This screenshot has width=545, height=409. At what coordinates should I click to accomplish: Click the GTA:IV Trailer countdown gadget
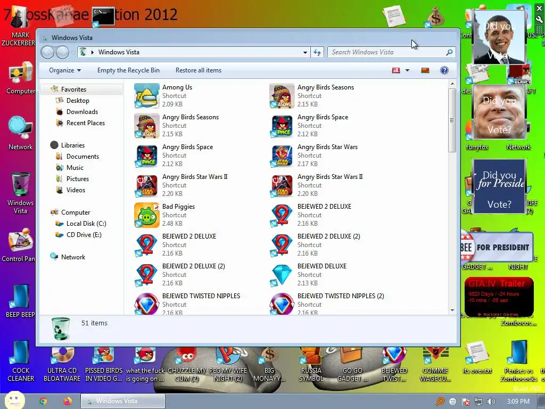[499, 297]
